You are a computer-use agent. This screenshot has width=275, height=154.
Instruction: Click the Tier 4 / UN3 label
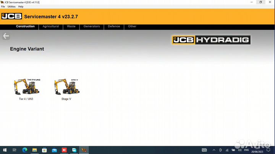point(26,99)
